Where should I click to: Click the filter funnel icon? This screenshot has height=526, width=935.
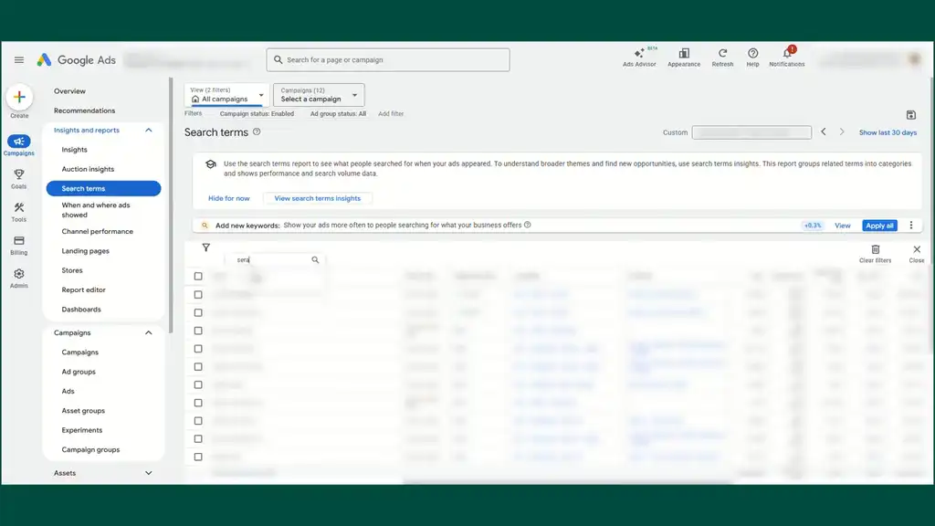tap(205, 247)
